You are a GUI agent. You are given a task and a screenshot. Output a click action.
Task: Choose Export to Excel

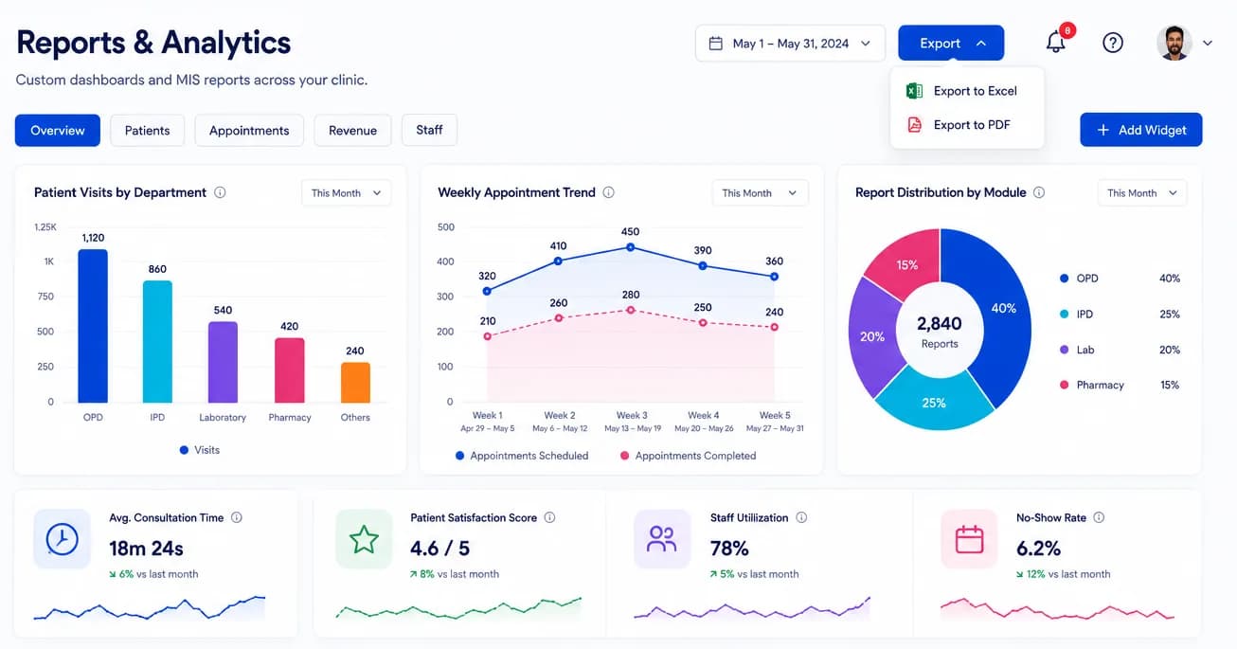click(966, 91)
